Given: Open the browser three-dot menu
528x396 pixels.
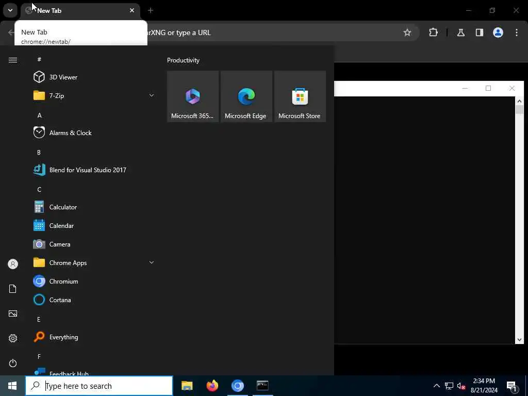Looking at the screenshot, I should (517, 32).
